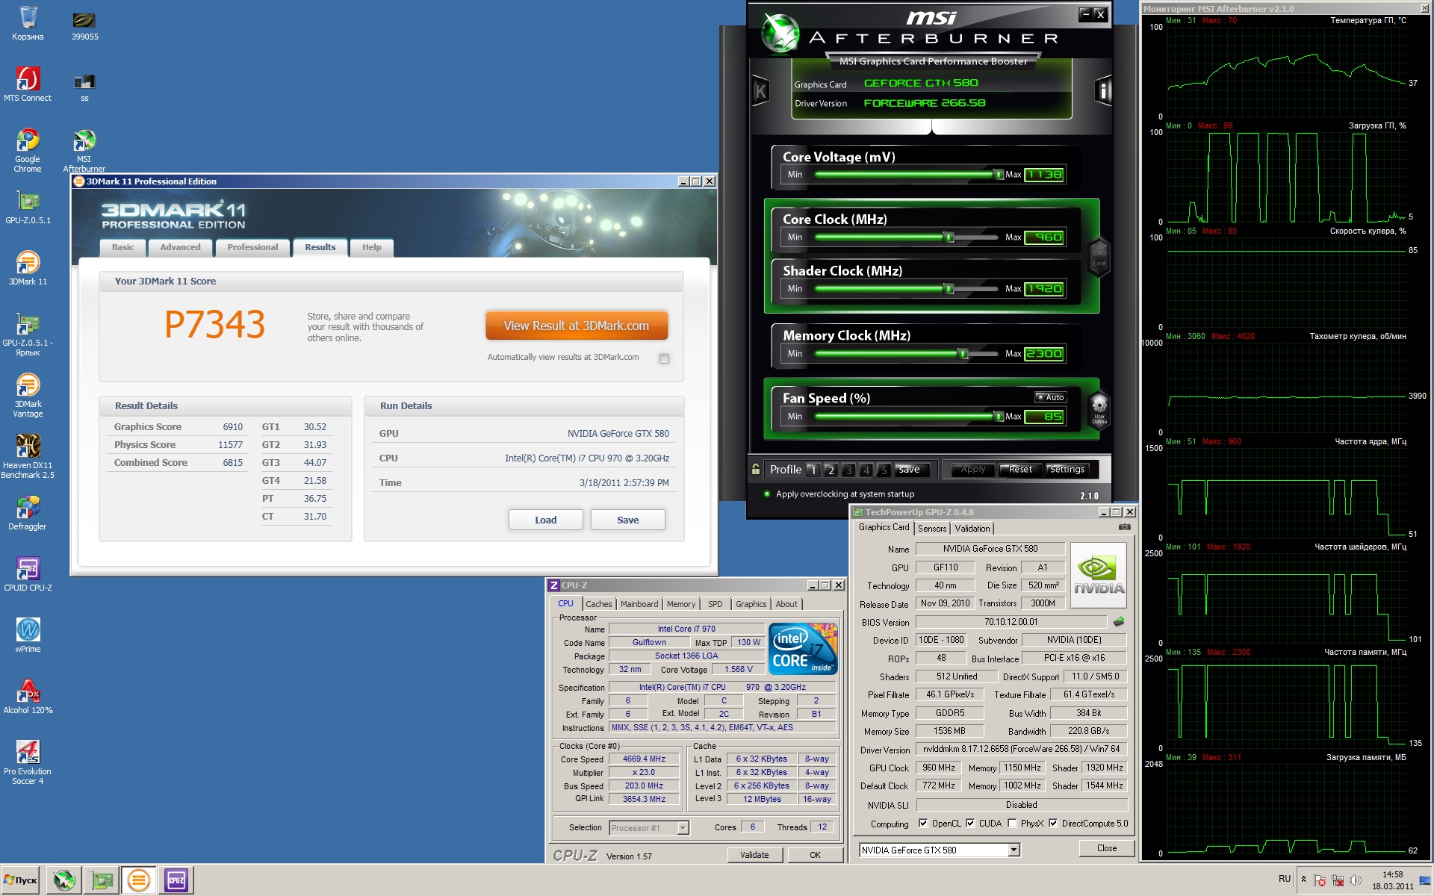
Task: Click the GPU-Z screenshot camera icon
Action: click(1124, 527)
